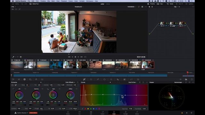This screenshot has width=205, height=115.
Task: Jump to the first frame
Action: click(69, 57)
